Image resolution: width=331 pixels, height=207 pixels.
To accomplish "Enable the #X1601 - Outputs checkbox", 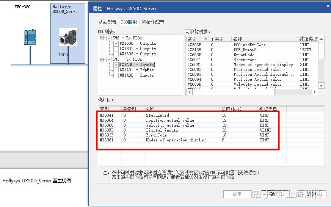I will tap(116, 49).
